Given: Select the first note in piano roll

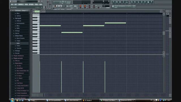Looking at the screenshot, I should (x=50, y=26).
